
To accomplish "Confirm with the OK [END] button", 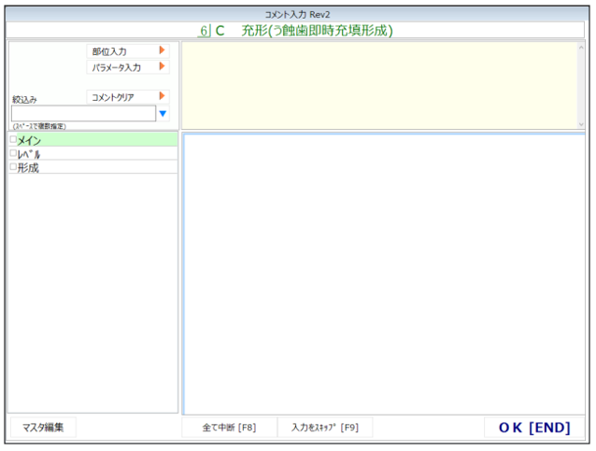I will coord(534,428).
